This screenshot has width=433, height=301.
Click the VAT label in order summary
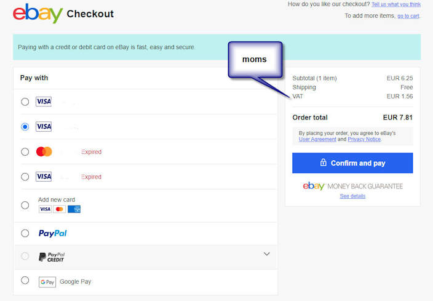click(298, 96)
